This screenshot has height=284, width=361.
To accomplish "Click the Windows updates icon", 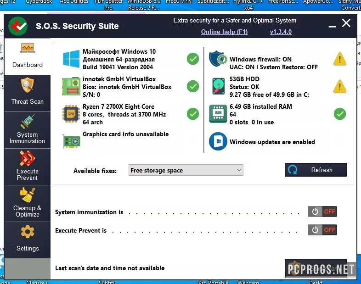I will tap(218, 141).
